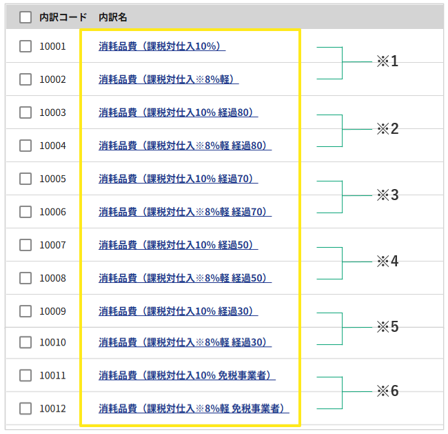This screenshot has height=434, width=448.
Task: Open 消耗品費（課税対仕入10%） link
Action: tap(162, 46)
